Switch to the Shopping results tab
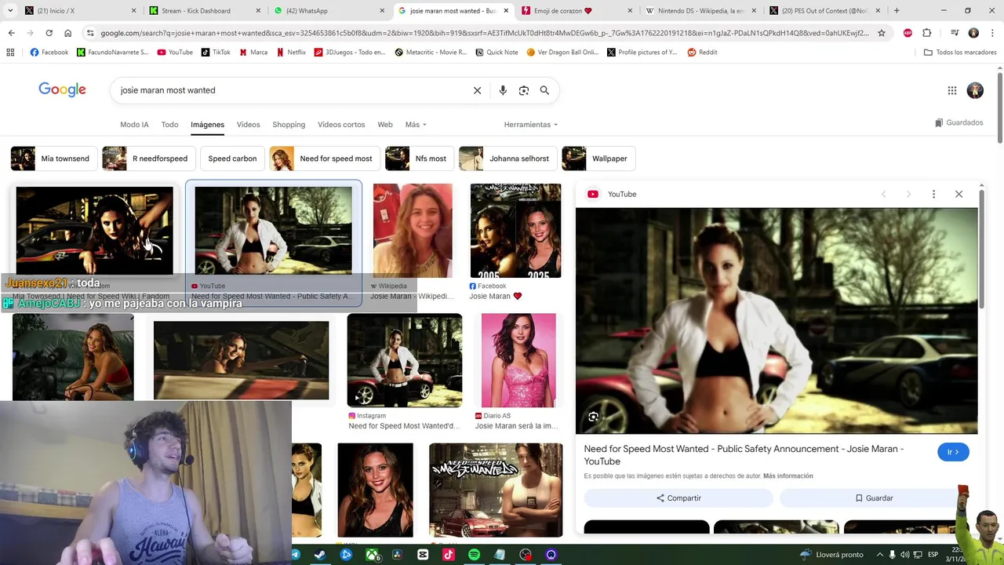The height and width of the screenshot is (565, 1004). 289,125
